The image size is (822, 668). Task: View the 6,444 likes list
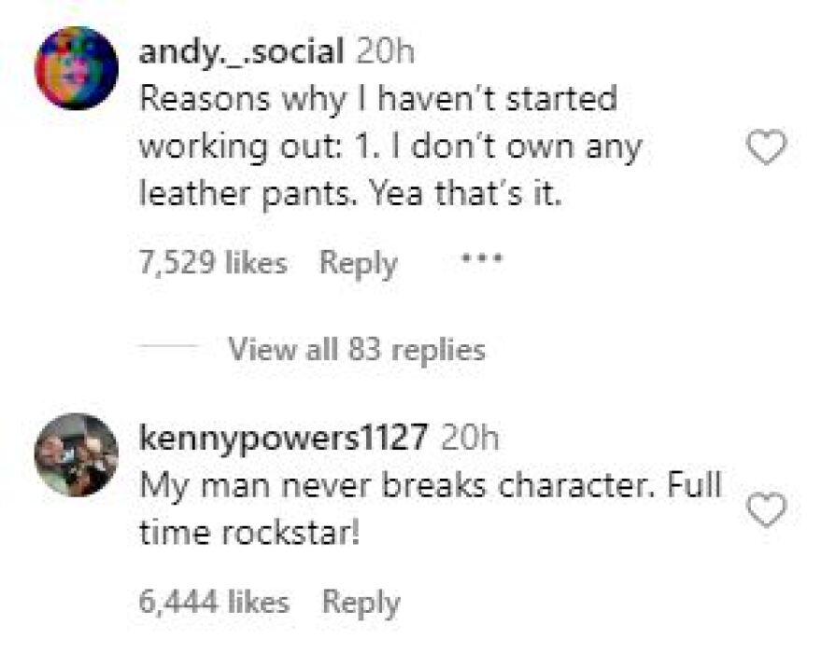coord(213,602)
